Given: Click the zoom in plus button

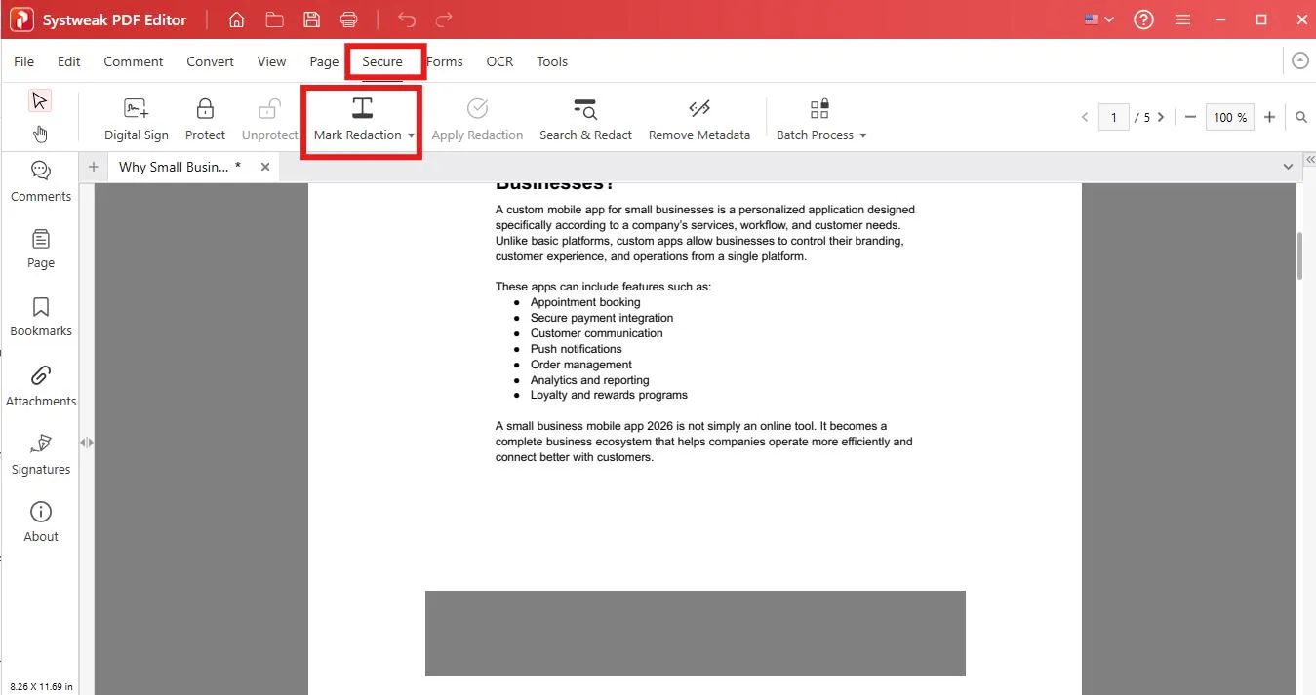Looking at the screenshot, I should tap(1269, 117).
